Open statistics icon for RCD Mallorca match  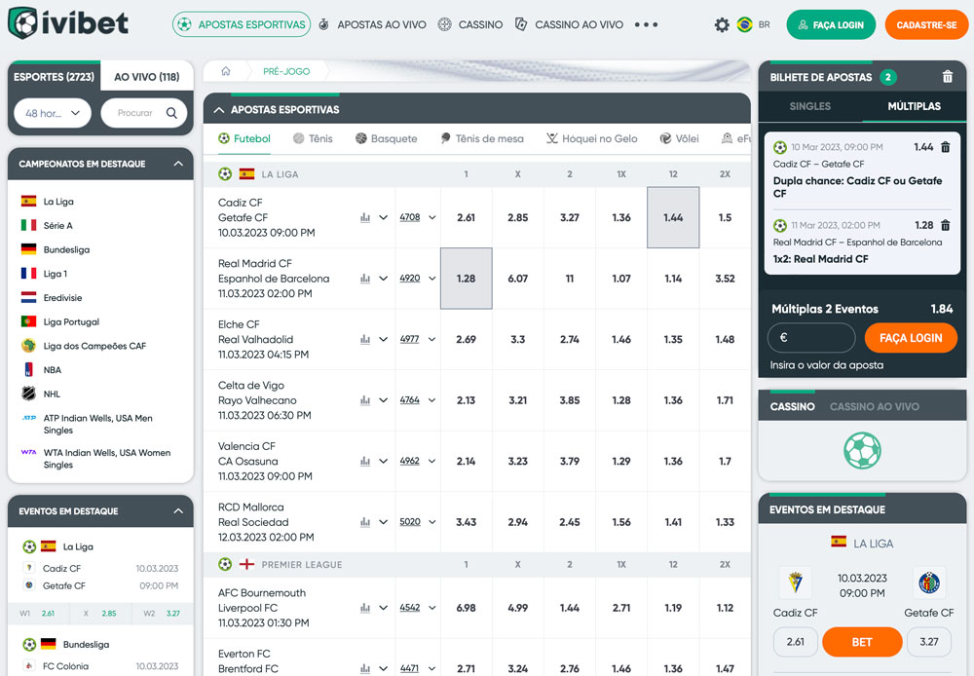(365, 522)
